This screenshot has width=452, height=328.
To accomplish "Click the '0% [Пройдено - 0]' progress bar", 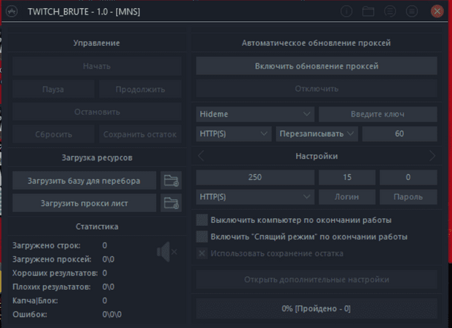I will 316,308.
